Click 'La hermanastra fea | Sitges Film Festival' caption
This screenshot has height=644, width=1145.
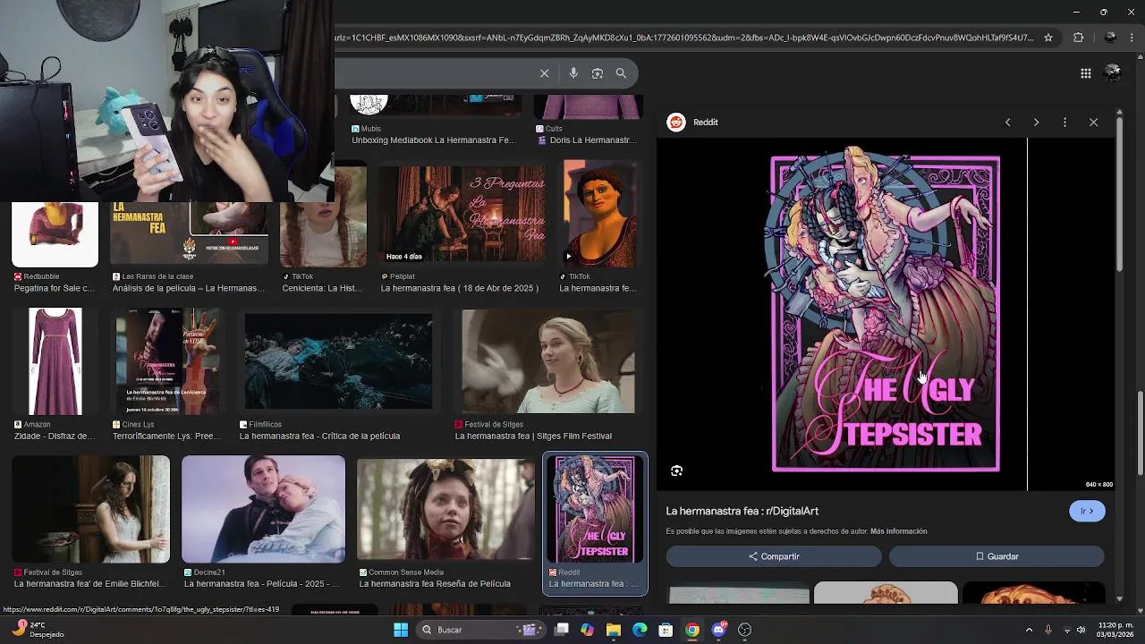point(533,436)
